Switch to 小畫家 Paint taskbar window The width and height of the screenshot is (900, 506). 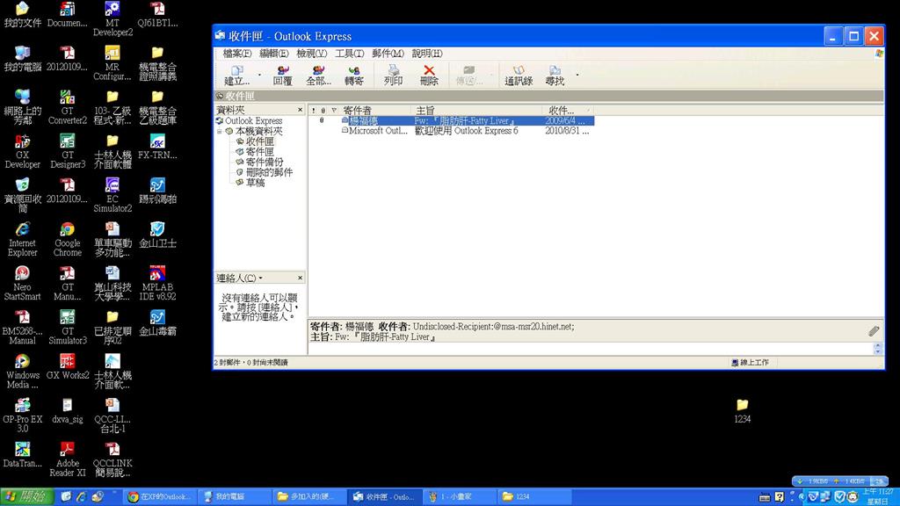point(459,497)
